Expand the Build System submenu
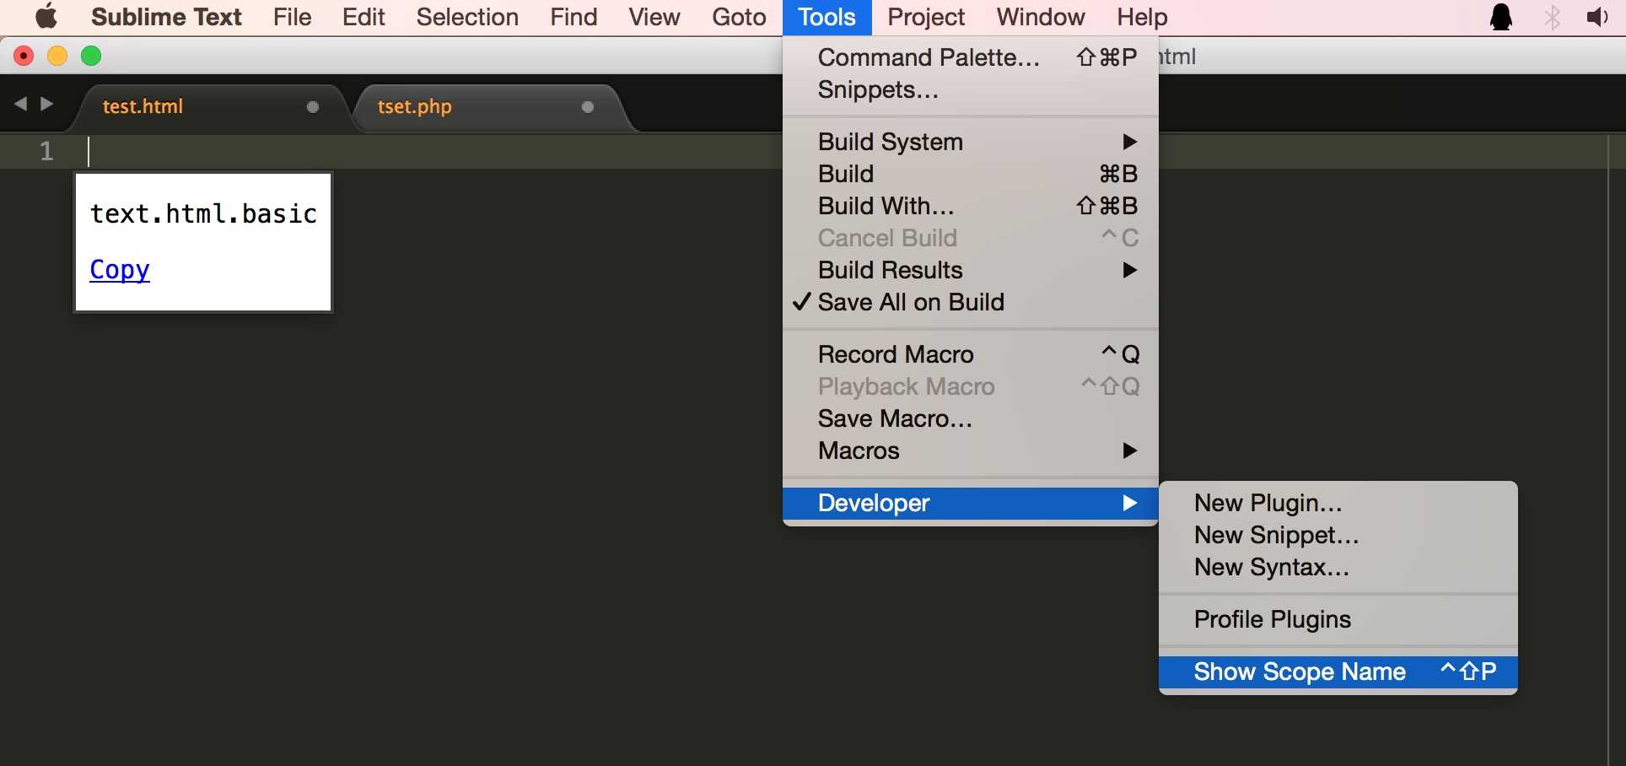Screen dimensions: 1626x766 [x=970, y=142]
